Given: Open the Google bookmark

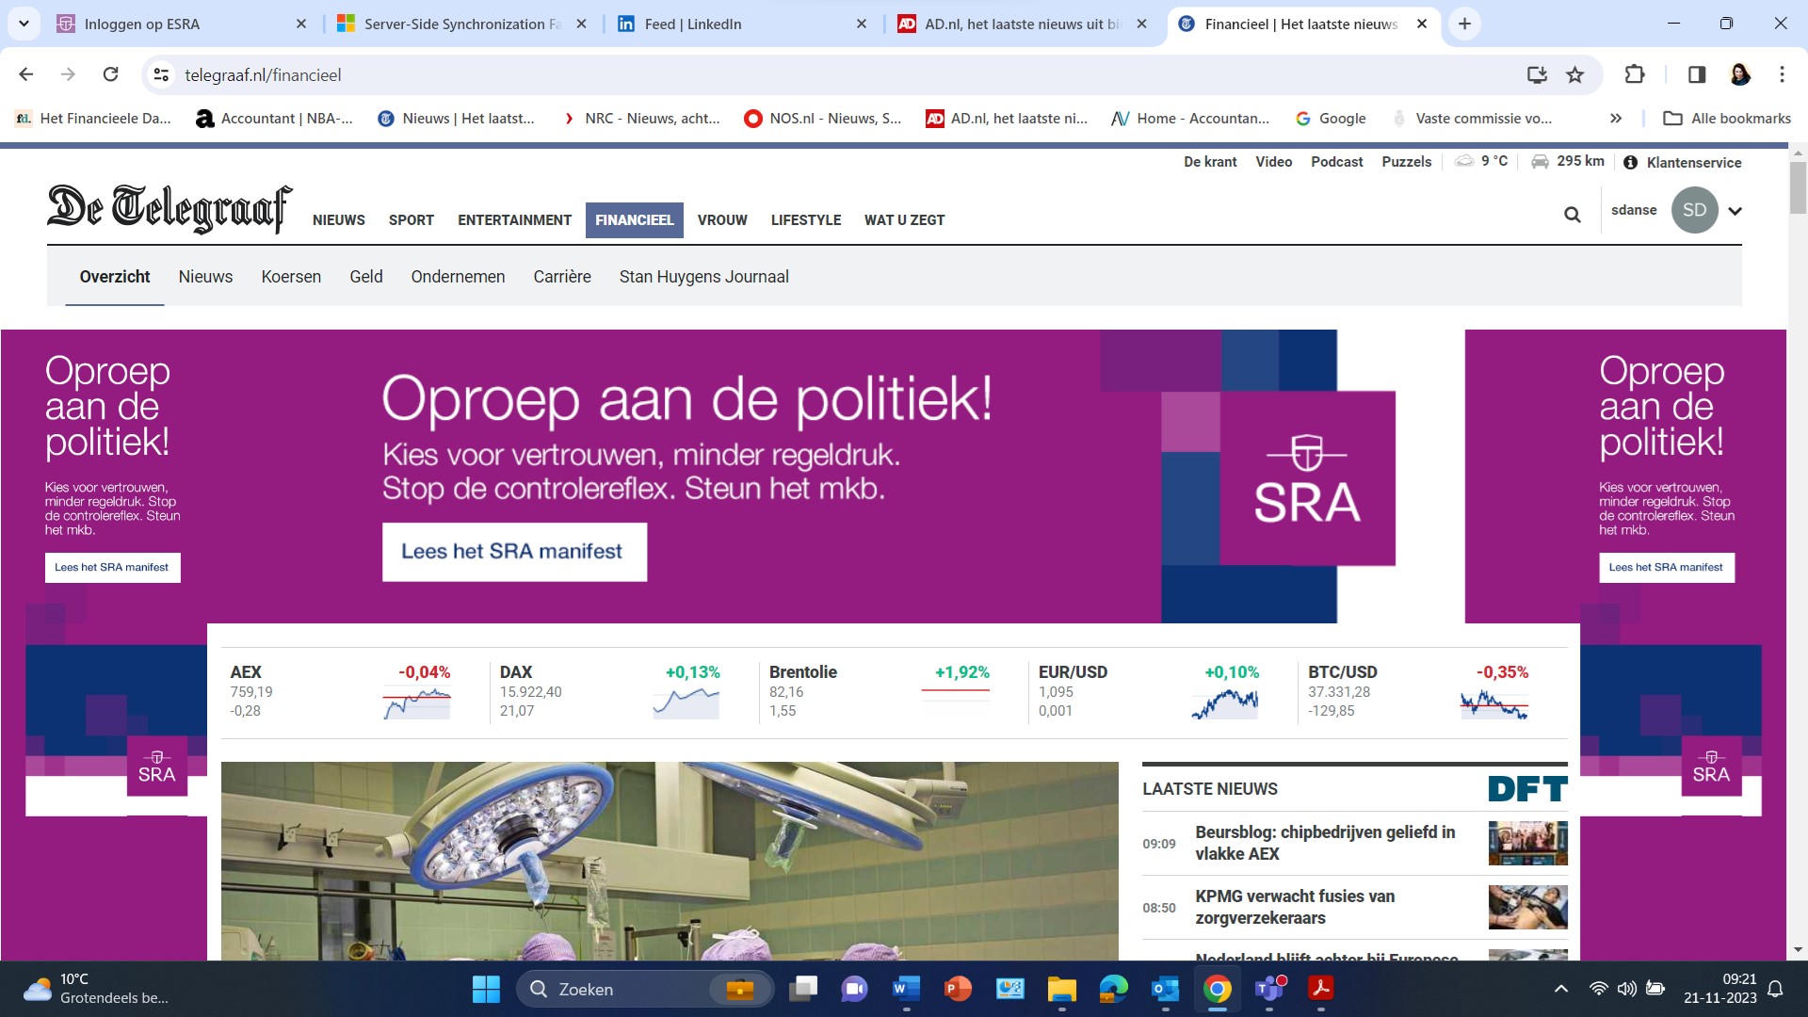Looking at the screenshot, I should pos(1331,119).
